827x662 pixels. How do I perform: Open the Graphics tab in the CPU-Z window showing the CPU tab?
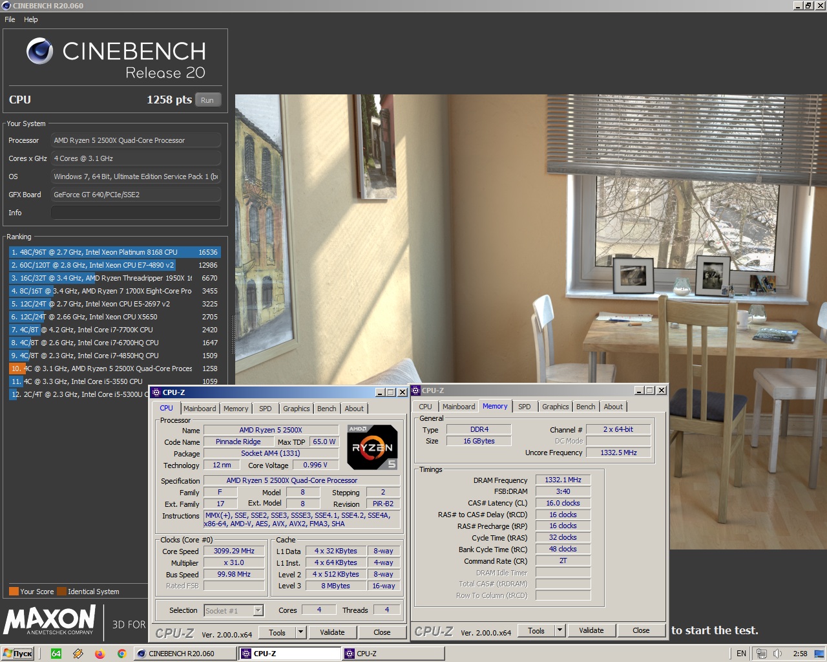[x=297, y=409]
